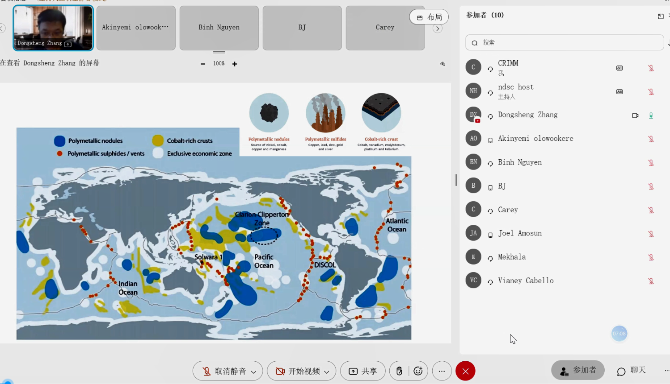The width and height of the screenshot is (670, 384).
Task: Click the Share (共享) button
Action: click(x=363, y=371)
